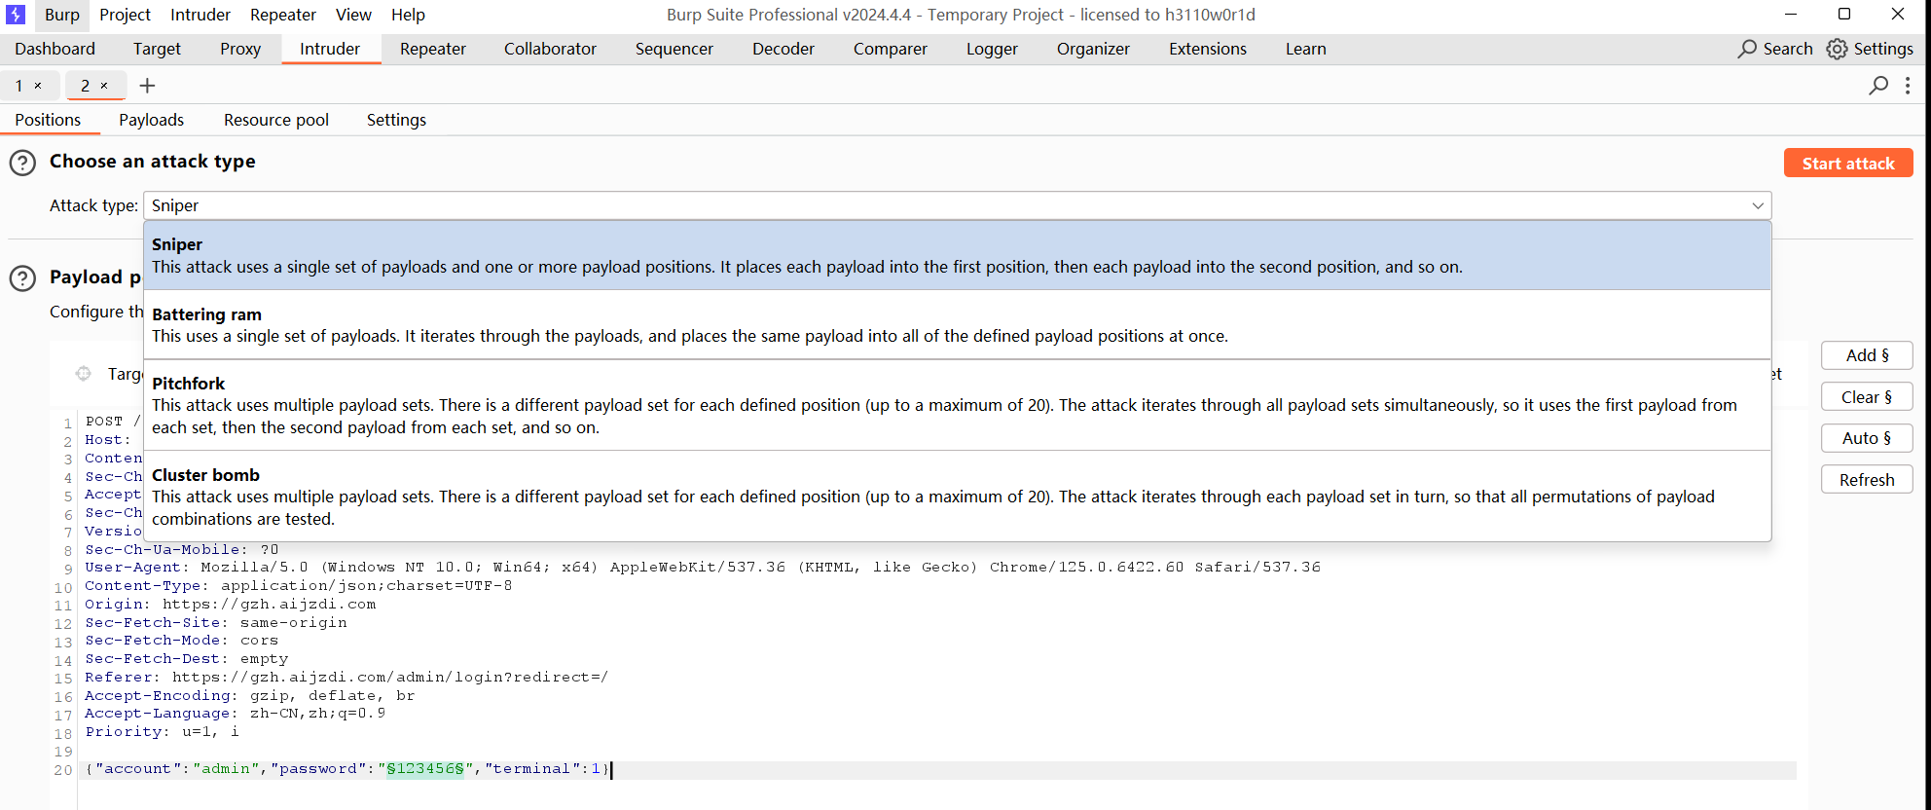Click the Sec-Fetch-Mode: cors line
This screenshot has width=1931, height=810.
click(182, 641)
